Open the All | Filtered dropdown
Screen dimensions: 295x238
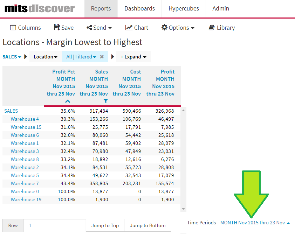[x=81, y=57]
